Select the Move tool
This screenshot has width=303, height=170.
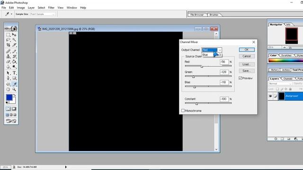click(14, 34)
